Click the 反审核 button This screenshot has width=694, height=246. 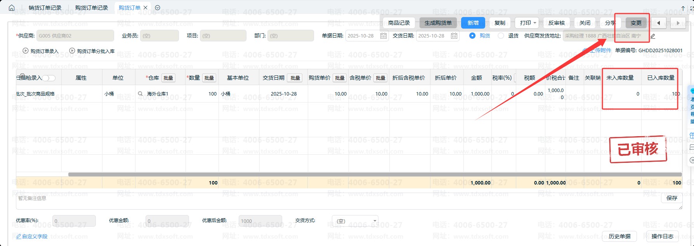coord(556,23)
